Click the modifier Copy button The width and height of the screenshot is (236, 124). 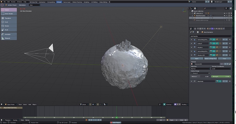pos(224,58)
